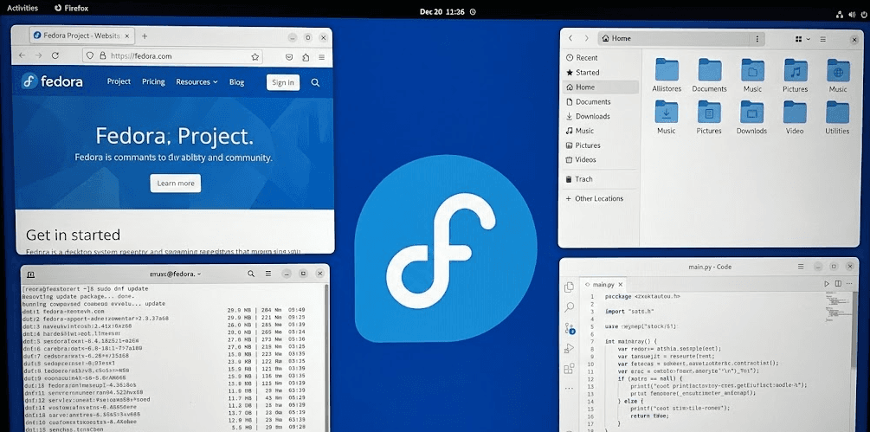Open VS Code Explorer sidebar icon
This screenshot has width=870, height=432.
pyautogui.click(x=569, y=287)
